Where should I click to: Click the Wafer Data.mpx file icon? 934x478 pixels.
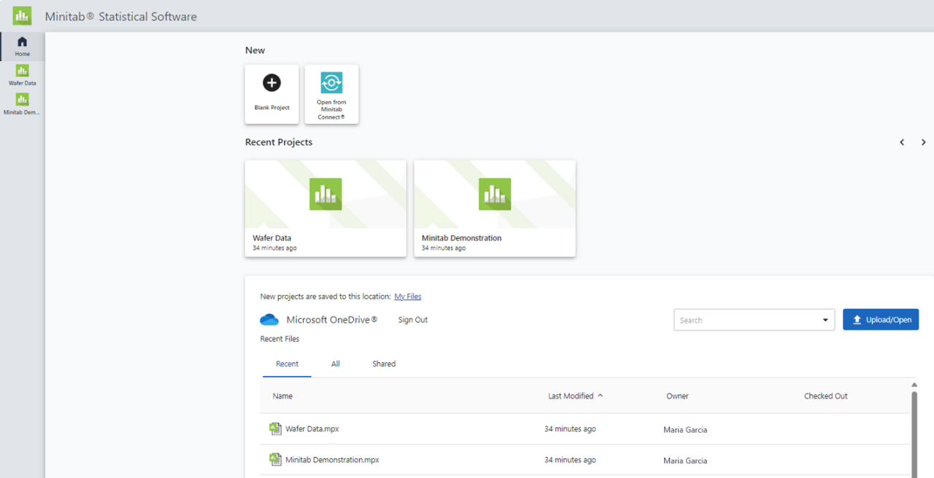(x=275, y=429)
